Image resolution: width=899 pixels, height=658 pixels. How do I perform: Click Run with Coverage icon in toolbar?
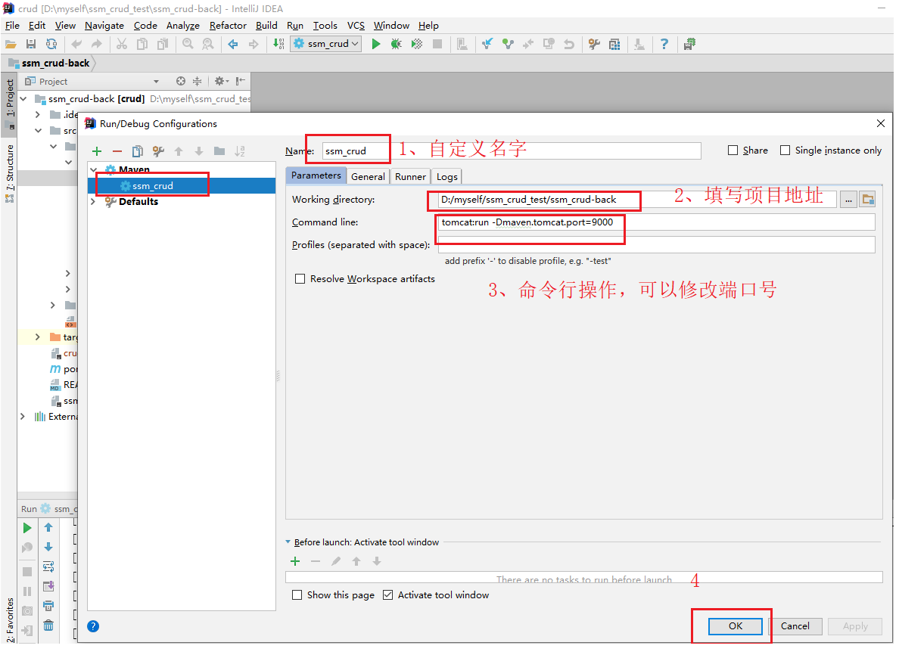417,44
